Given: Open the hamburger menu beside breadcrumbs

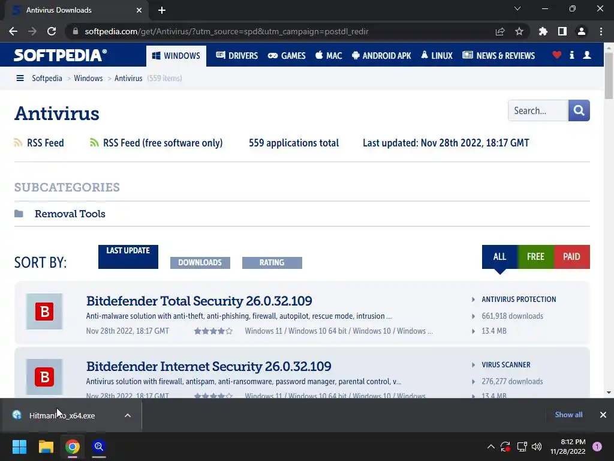Looking at the screenshot, I should 20,79.
